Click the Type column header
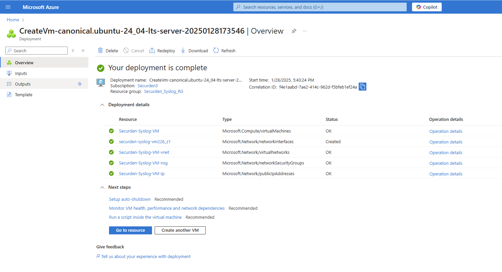502x272 pixels. coord(227,120)
